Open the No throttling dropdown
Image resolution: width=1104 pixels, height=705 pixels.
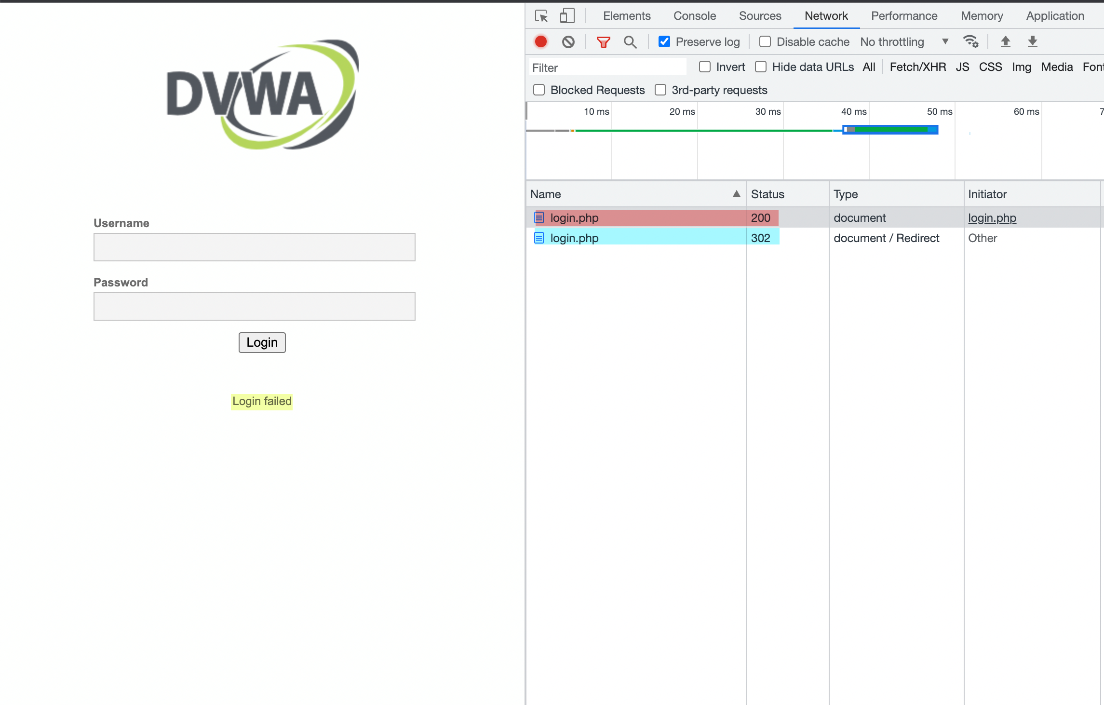click(x=904, y=42)
